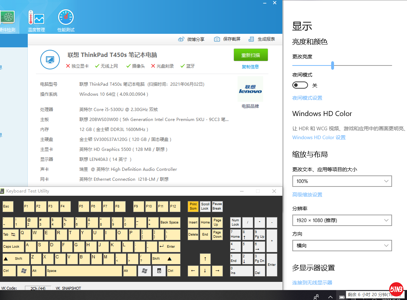Viewport: 407px width, 300px height.
Task: Click the F12 key in Keyboard Test Utility
Action: coord(175,206)
